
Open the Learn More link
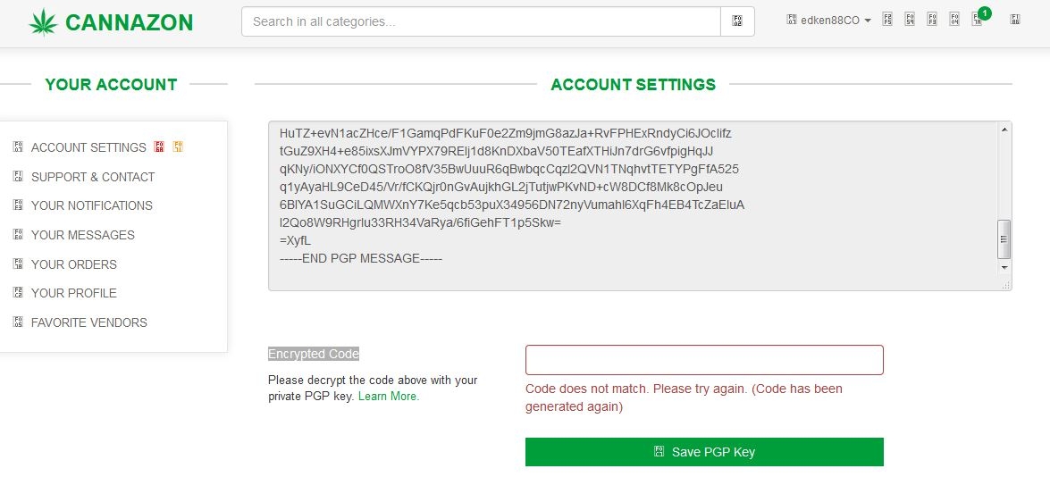[389, 397]
